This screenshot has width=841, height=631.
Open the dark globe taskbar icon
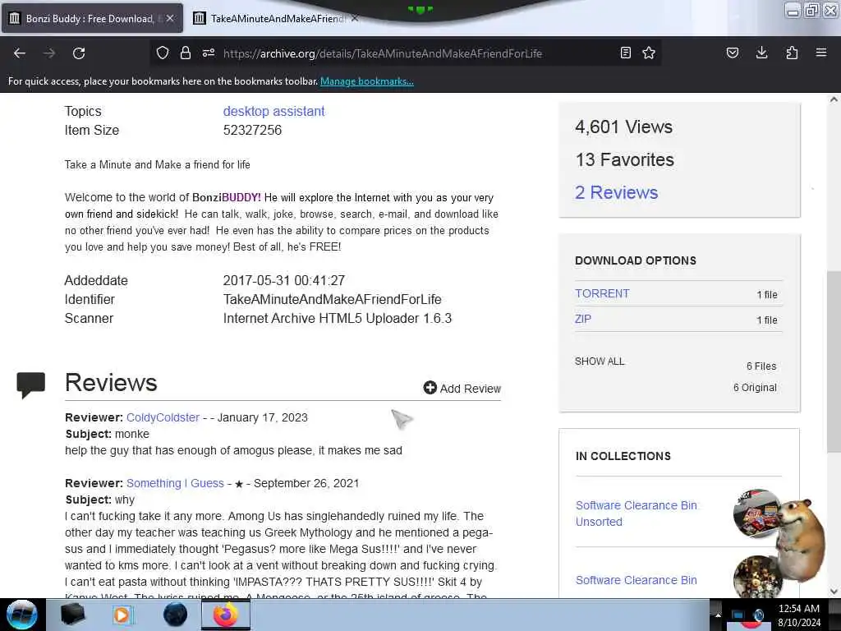[176, 615]
